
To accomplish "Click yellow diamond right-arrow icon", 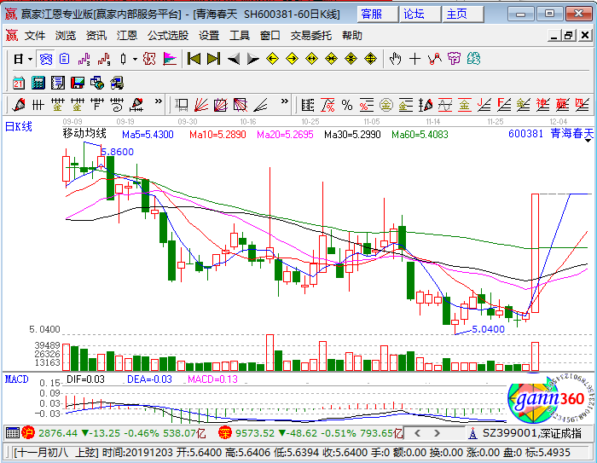I will point(292,59).
